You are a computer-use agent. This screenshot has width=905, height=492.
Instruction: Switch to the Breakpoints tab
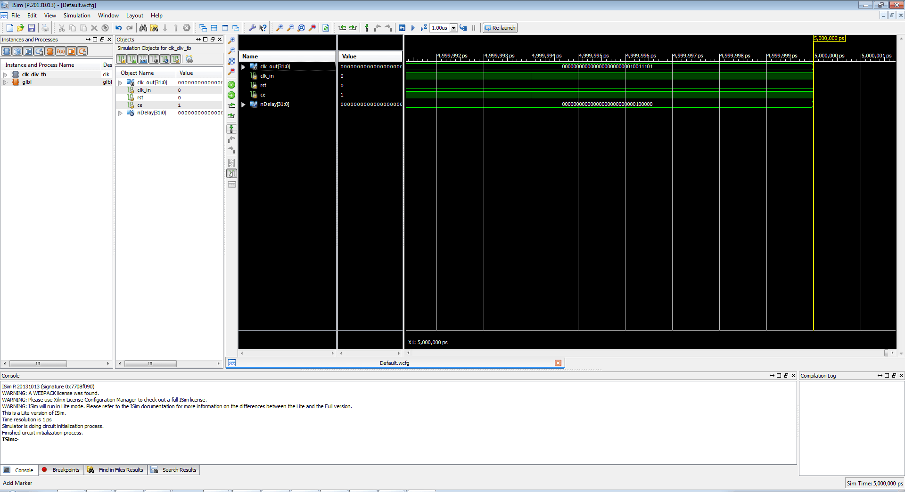coord(61,470)
